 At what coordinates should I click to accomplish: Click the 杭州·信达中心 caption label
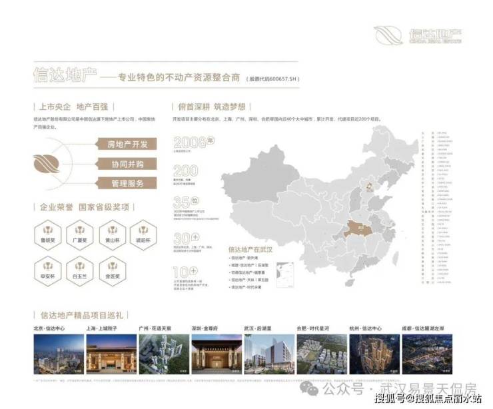365,328
